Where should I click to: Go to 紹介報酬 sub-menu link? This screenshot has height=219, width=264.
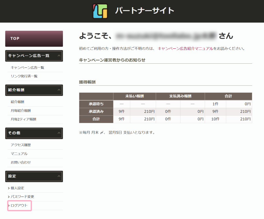click(17, 102)
